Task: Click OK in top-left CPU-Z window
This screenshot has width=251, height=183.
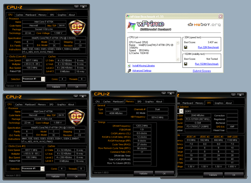Action: click(77, 87)
